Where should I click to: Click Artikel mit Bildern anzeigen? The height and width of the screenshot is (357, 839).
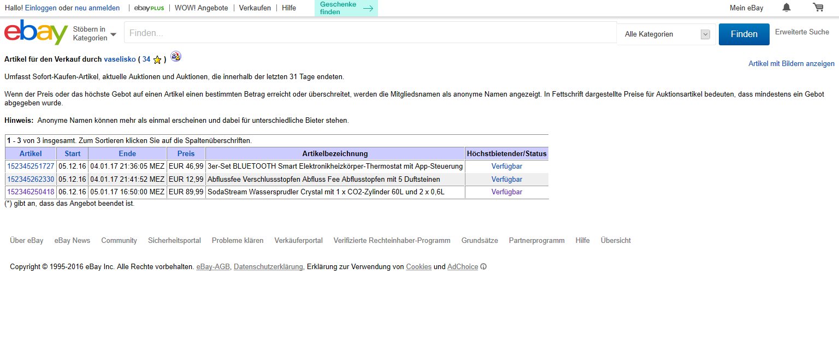click(791, 64)
